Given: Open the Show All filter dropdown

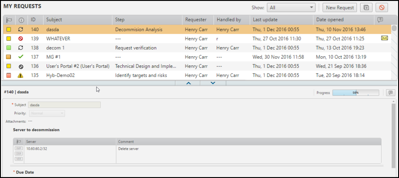Looking at the screenshot, I should 291,8.
